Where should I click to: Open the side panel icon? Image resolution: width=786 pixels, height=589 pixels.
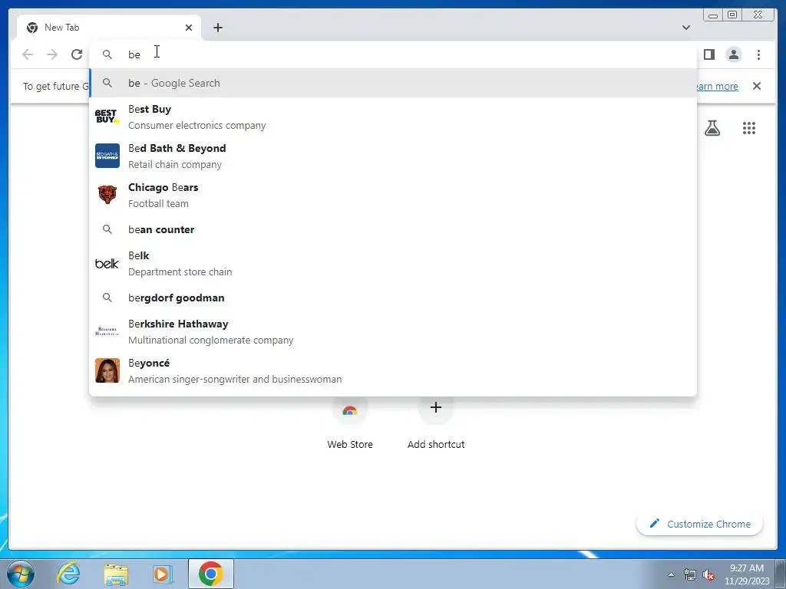click(x=708, y=54)
